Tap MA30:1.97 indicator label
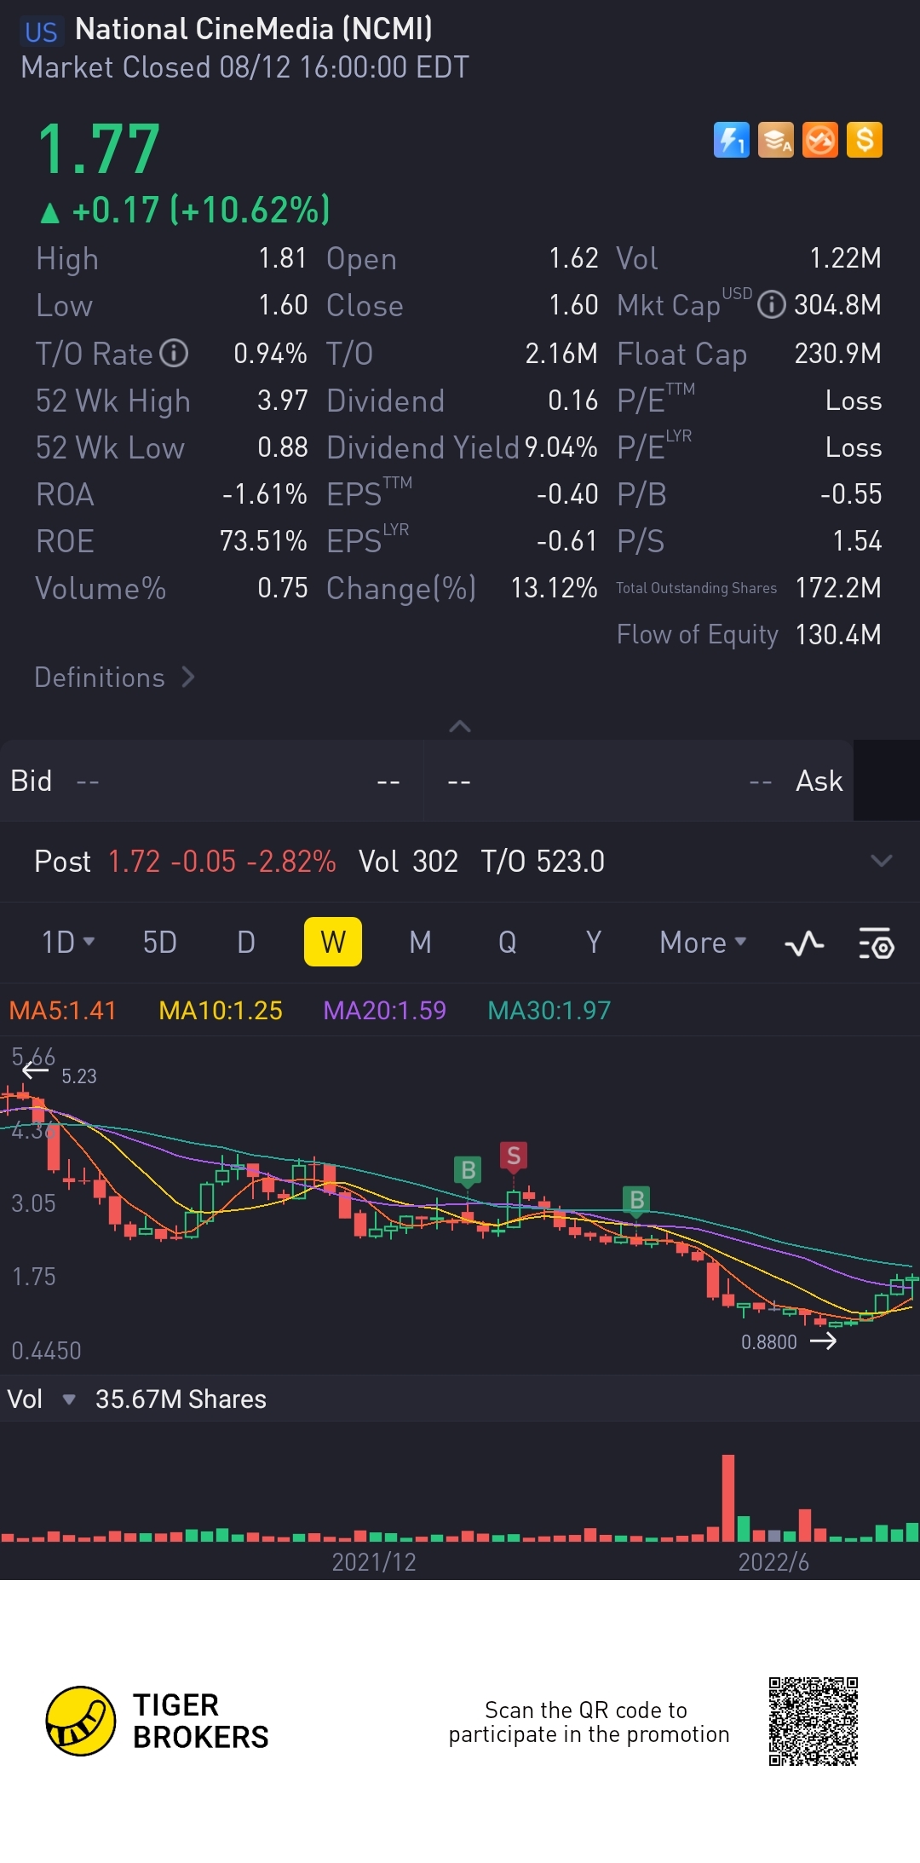Viewport: 920px width, 1863px height. point(549,1010)
